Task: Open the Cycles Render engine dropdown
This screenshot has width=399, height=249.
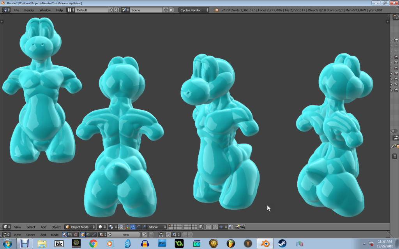Action: click(x=194, y=10)
